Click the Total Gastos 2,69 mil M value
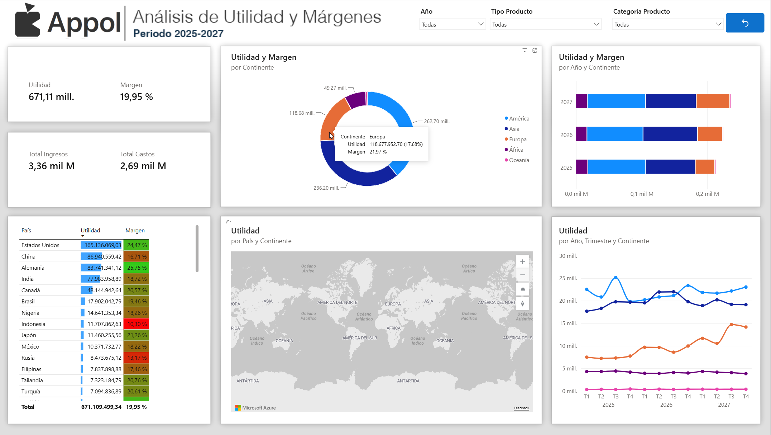 pyautogui.click(x=143, y=166)
